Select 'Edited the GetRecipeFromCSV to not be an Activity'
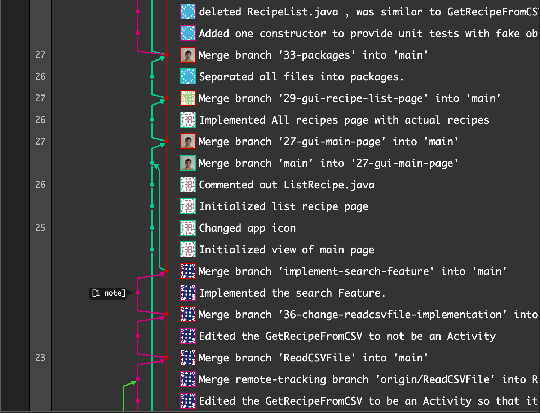 click(x=347, y=336)
